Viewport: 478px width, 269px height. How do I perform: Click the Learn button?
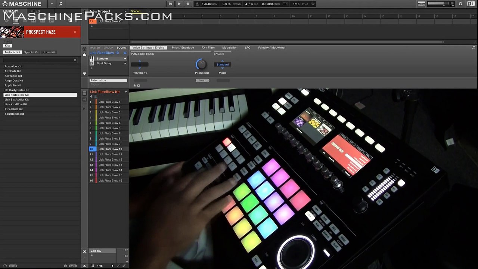click(x=202, y=80)
